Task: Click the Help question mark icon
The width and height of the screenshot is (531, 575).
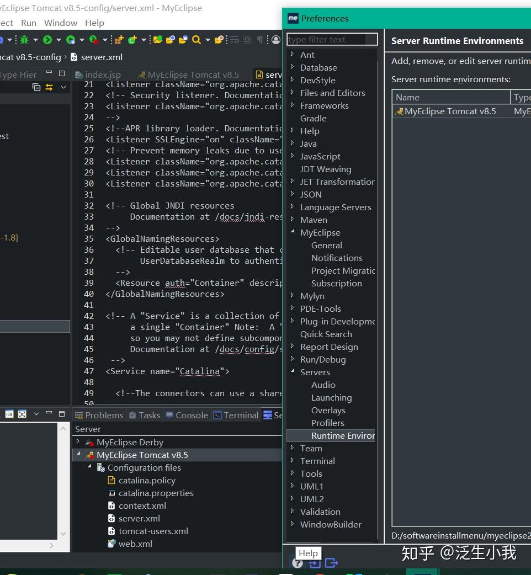Action: pos(298,563)
